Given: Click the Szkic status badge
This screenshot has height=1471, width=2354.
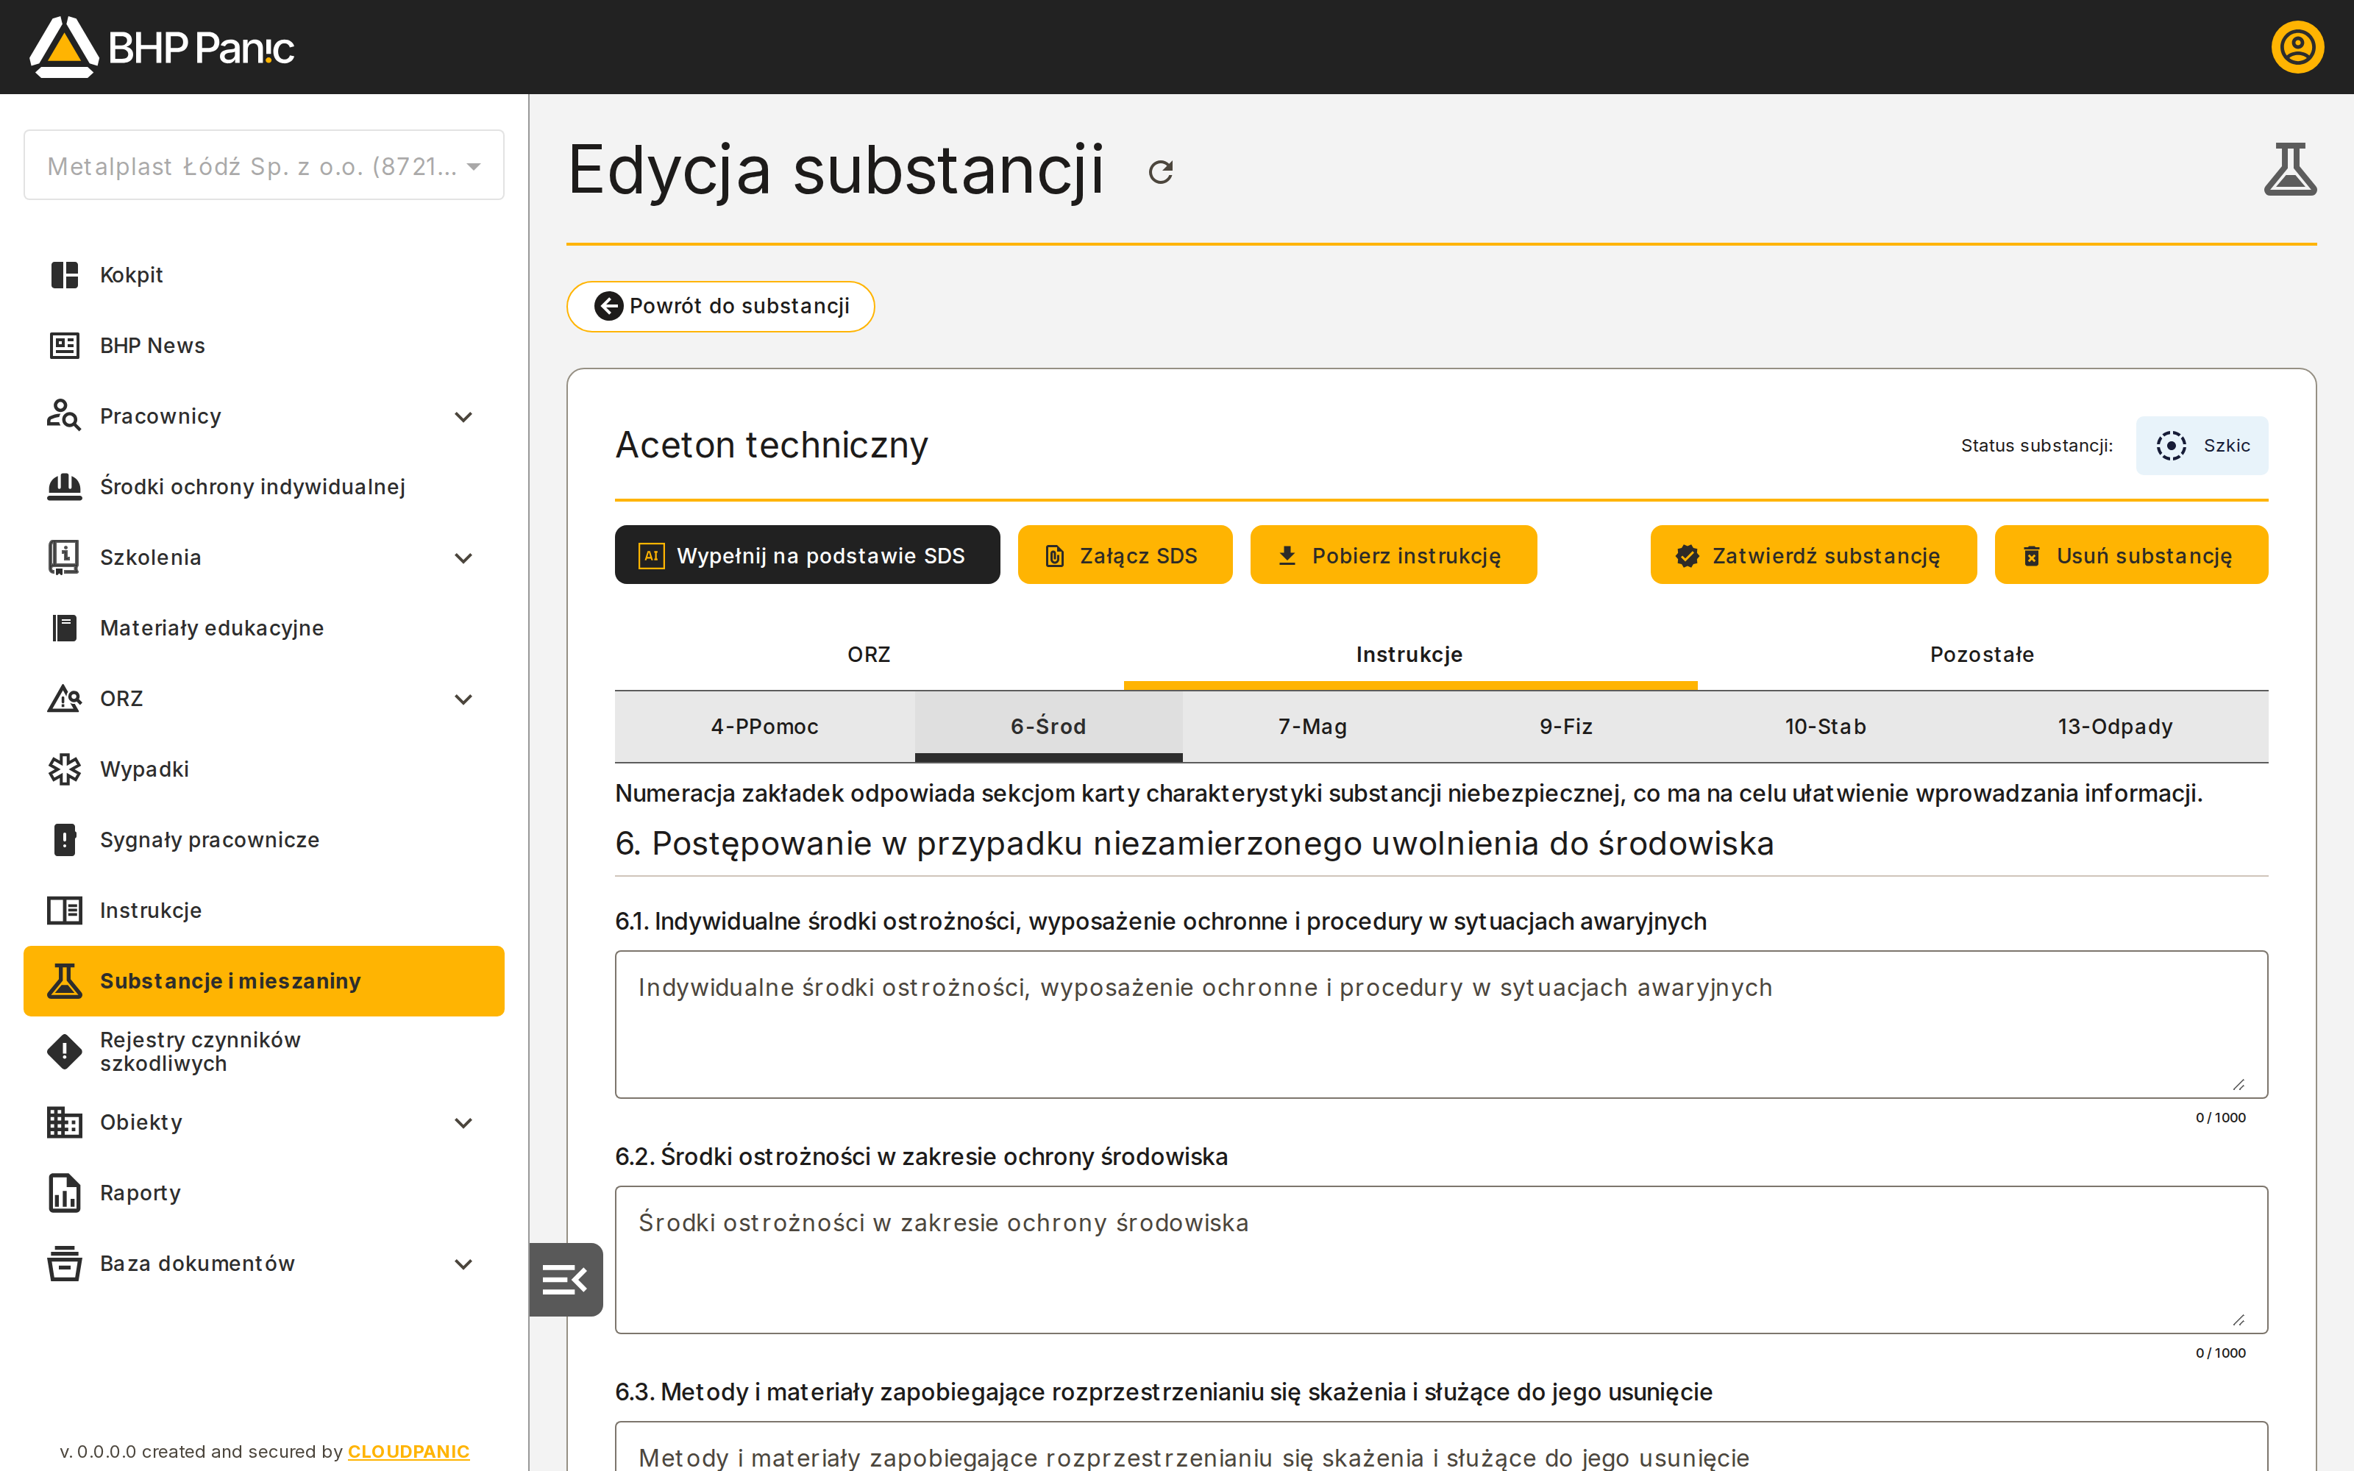Looking at the screenshot, I should tap(2202, 446).
